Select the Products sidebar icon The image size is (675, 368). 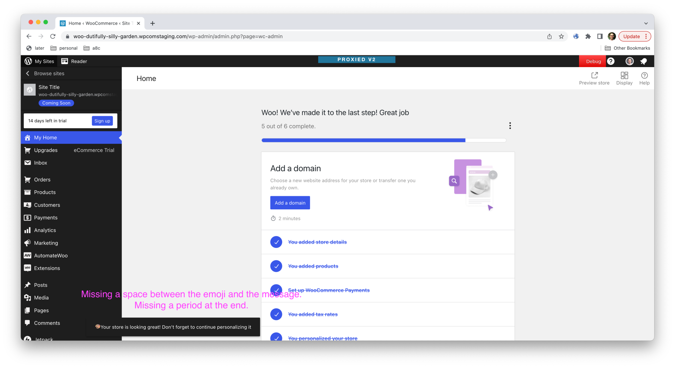27,192
